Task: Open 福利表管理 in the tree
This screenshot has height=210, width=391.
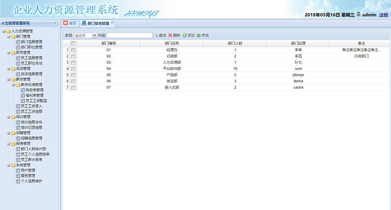Action: [x=34, y=95]
